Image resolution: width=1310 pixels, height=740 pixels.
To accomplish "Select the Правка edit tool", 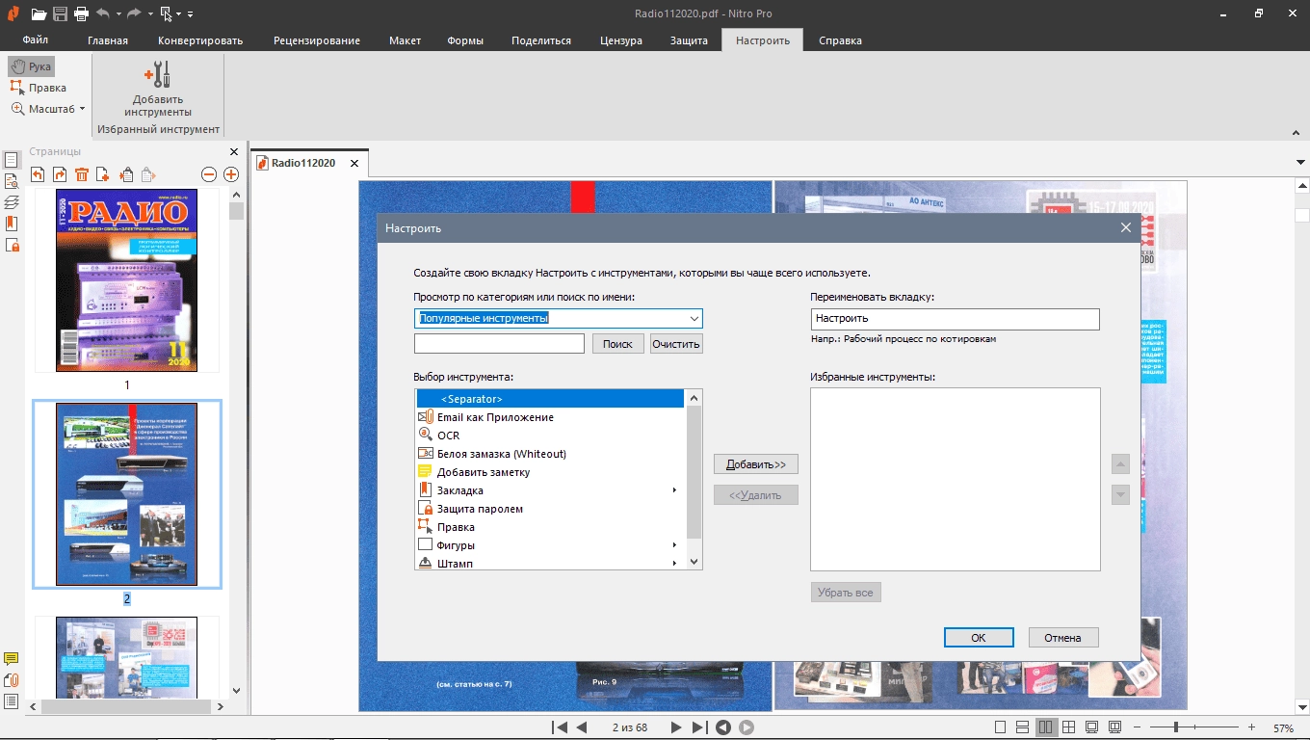I will 39,88.
